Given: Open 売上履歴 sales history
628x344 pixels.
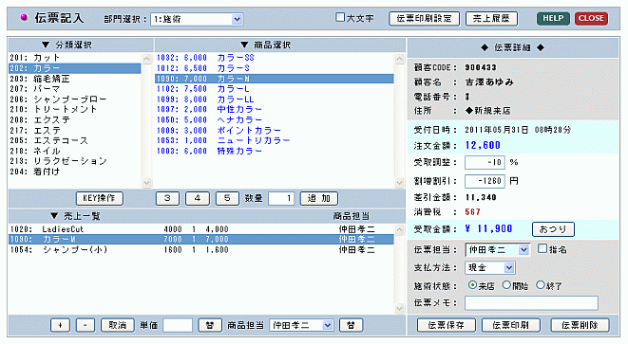Looking at the screenshot, I should pos(491,18).
